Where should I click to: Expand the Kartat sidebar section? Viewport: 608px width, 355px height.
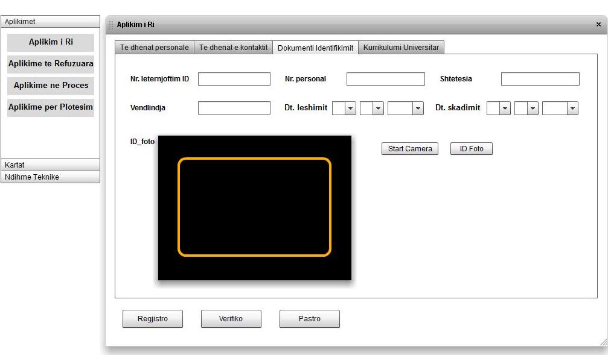pyautogui.click(x=50, y=165)
